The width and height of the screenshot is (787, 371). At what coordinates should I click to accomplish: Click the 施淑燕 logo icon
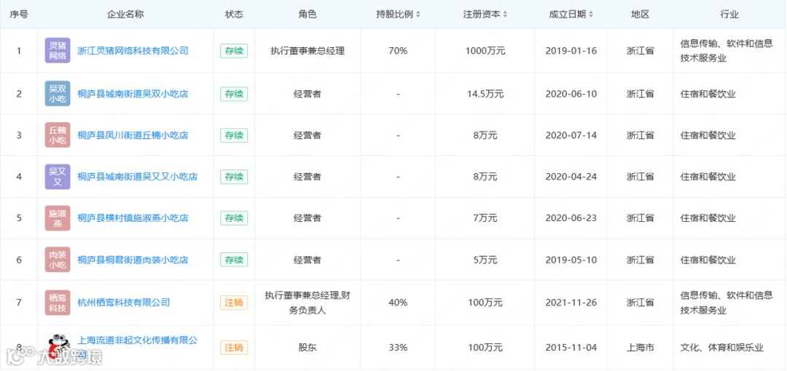(x=58, y=218)
